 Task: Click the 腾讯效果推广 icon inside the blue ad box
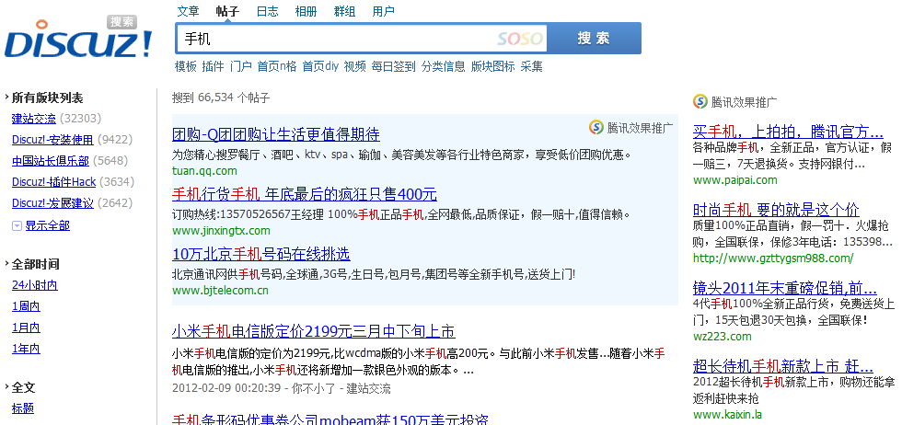(x=596, y=127)
